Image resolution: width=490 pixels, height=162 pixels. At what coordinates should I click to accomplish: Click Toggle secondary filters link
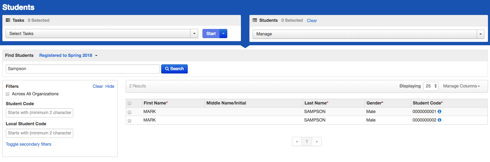pyautogui.click(x=29, y=144)
